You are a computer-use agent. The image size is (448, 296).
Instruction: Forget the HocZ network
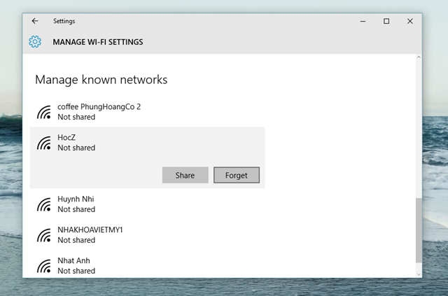tap(237, 175)
